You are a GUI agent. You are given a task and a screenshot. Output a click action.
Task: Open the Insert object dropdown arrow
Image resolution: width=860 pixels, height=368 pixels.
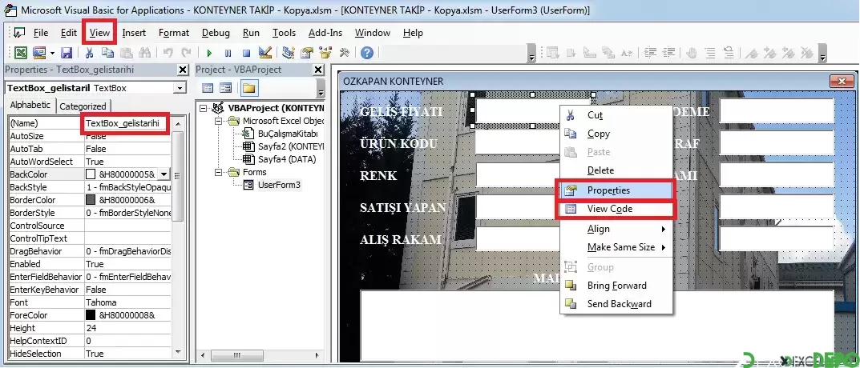pos(52,53)
